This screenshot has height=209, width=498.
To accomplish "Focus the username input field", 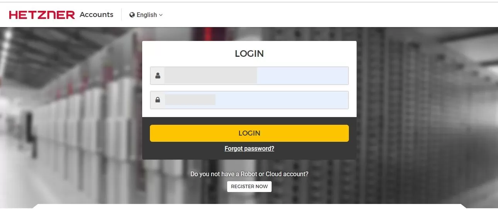I will point(249,76).
